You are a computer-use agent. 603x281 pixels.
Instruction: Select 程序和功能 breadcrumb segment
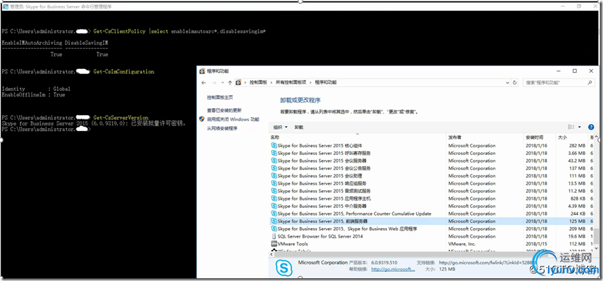[326, 83]
